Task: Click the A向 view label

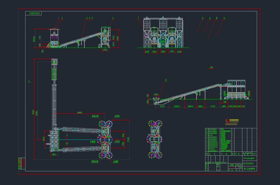Action: [211, 68]
